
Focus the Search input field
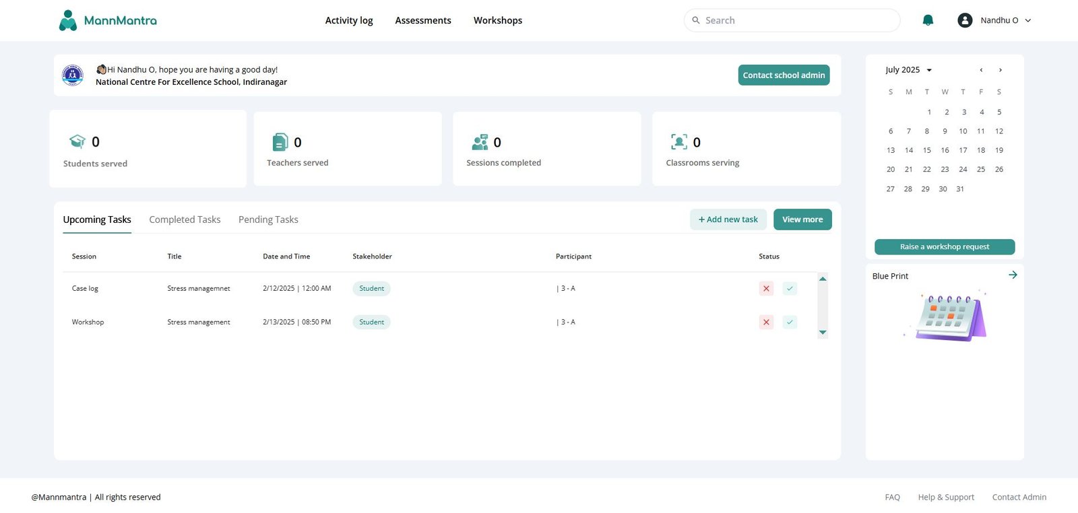pos(792,20)
